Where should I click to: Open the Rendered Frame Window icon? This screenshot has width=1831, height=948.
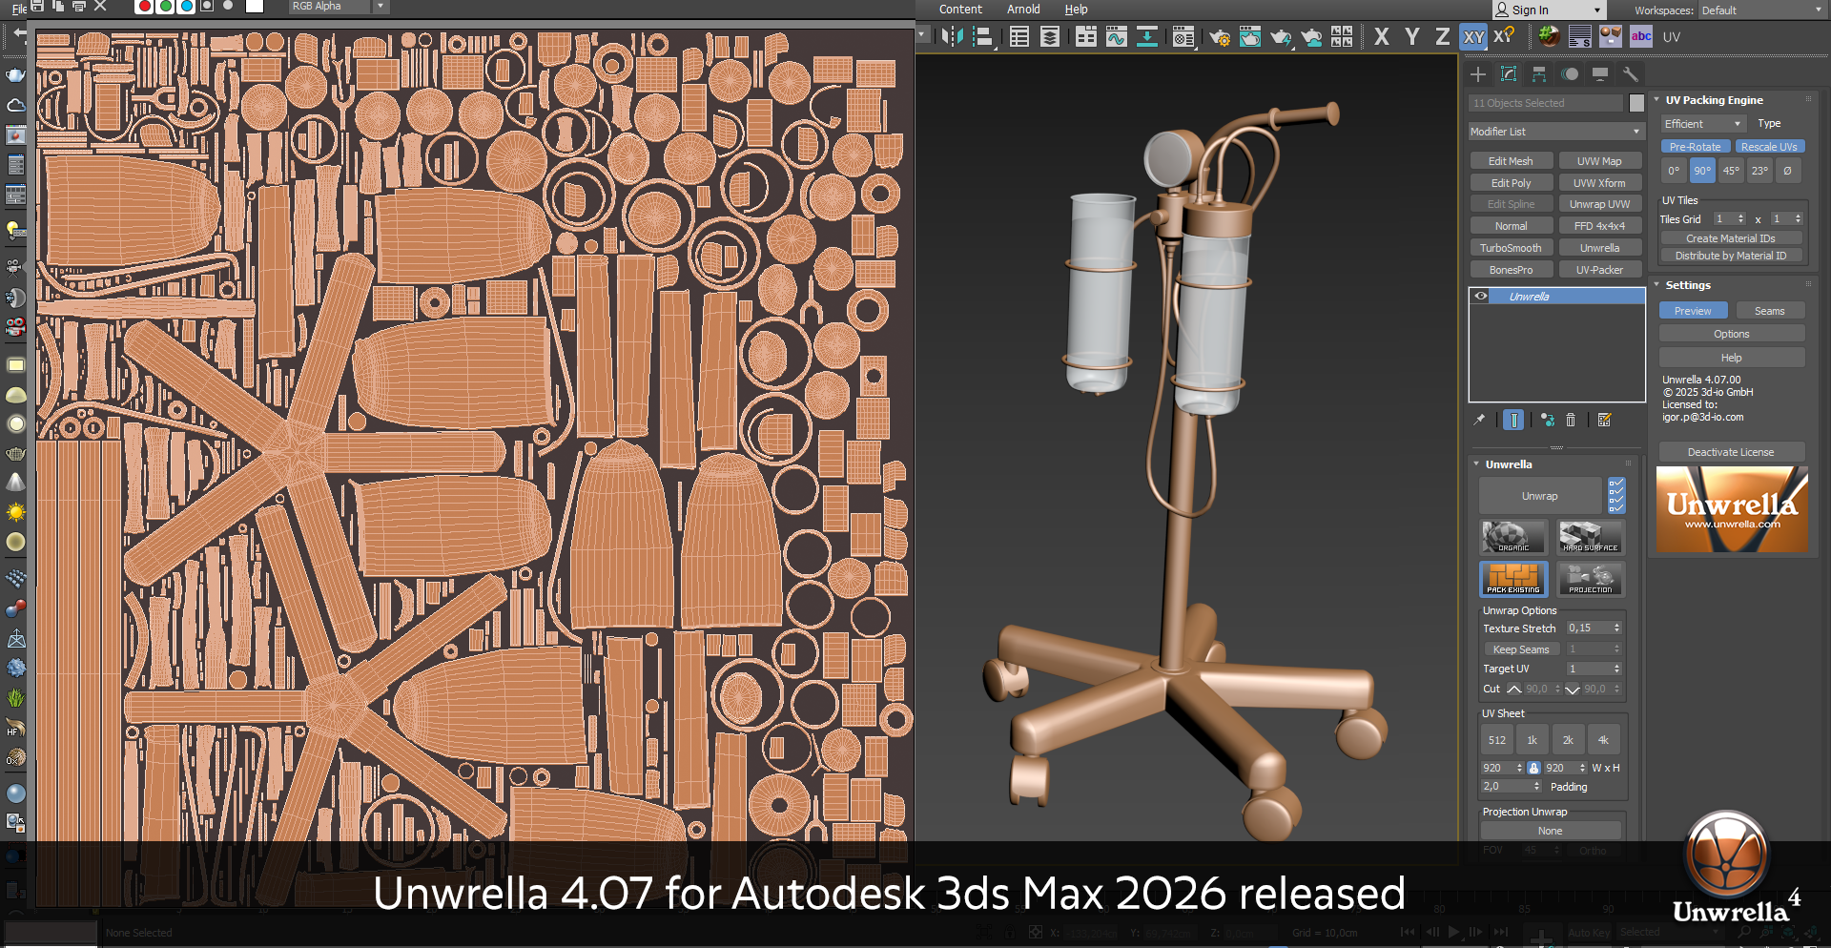pyautogui.click(x=1249, y=37)
